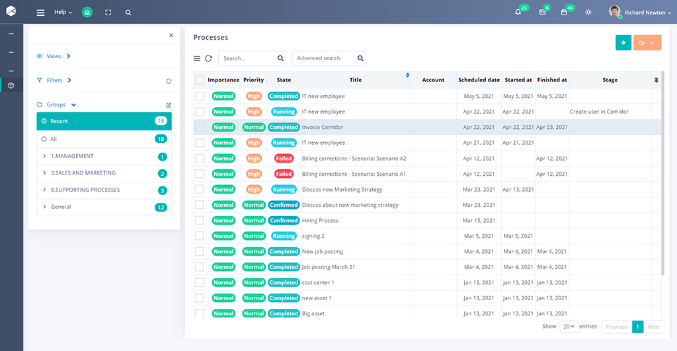677x351 pixels.
Task: Expand the 1.MANAGEMENT group
Action: (44, 156)
